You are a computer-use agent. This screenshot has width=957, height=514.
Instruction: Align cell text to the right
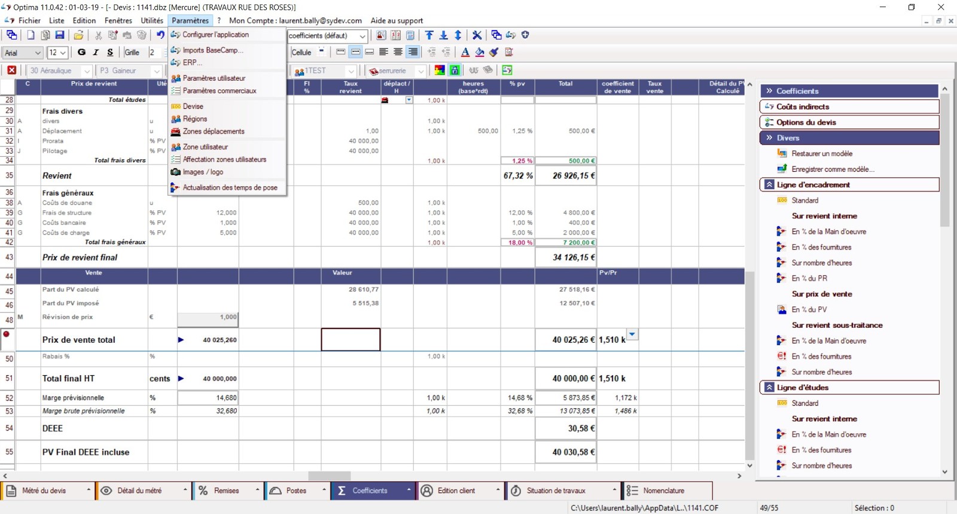tap(412, 52)
